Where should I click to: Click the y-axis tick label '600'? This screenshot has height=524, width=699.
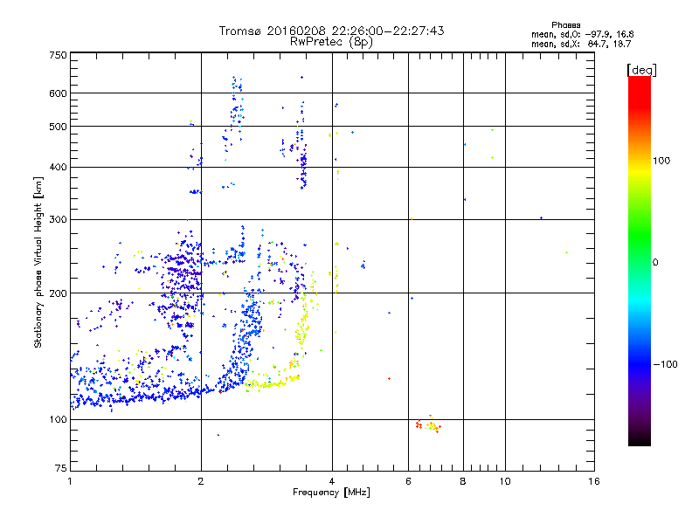[58, 93]
